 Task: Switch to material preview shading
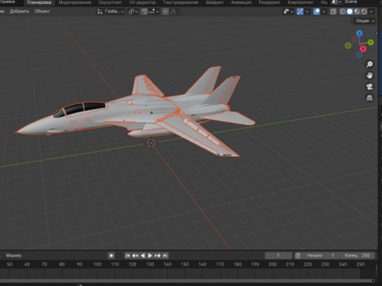pos(357,11)
